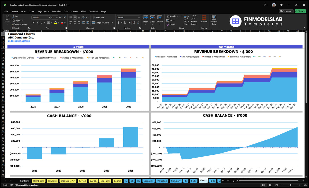Image resolution: width=309 pixels, height=188 pixels.
Task: Select the Format Painter brush
Action: [x=13, y=24]
